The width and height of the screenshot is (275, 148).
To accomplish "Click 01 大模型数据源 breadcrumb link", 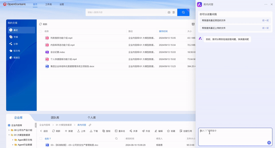I will point(64,125).
